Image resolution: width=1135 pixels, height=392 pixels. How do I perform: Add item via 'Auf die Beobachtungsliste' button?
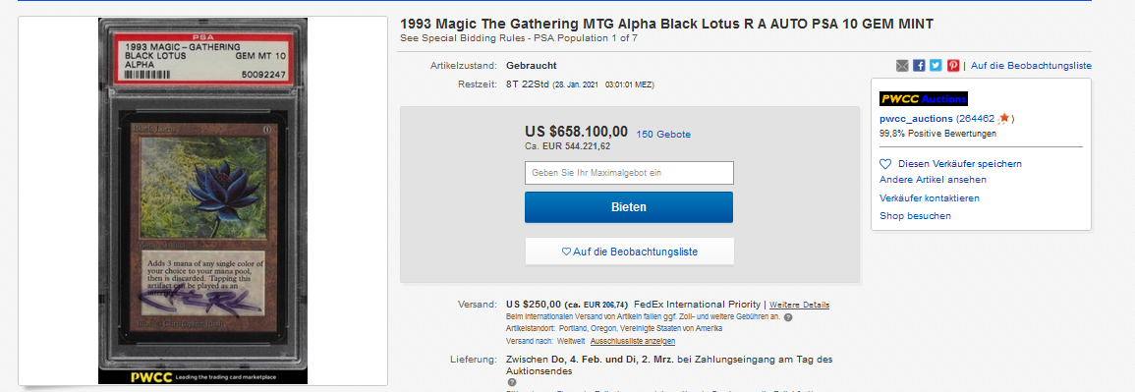coord(629,252)
